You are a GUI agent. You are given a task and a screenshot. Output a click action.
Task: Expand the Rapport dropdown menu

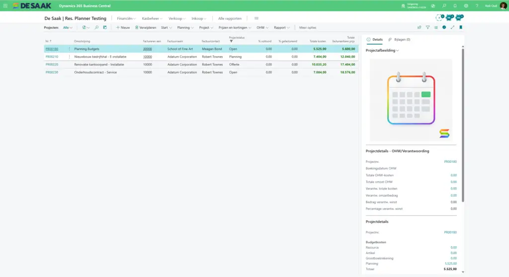tap(282, 28)
